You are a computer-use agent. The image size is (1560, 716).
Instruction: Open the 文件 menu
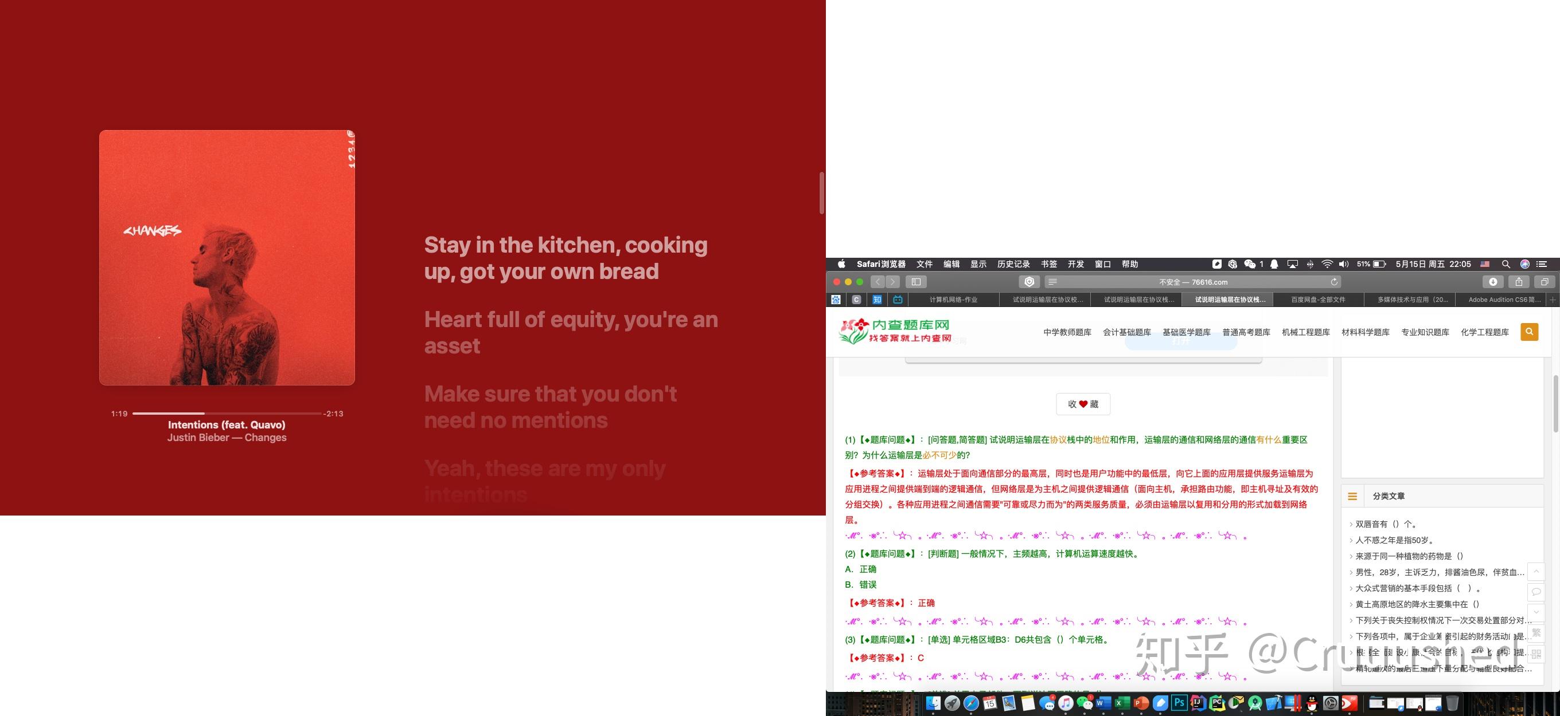924,264
